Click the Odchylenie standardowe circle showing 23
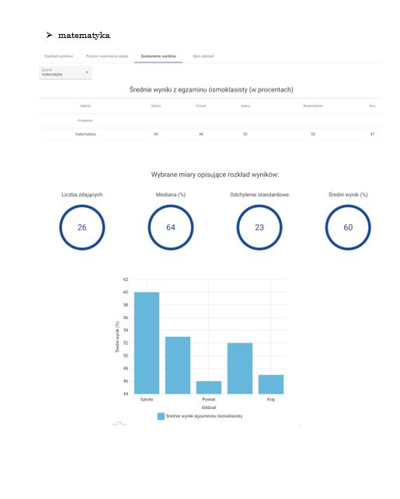The width and height of the screenshot is (400, 499). click(259, 227)
